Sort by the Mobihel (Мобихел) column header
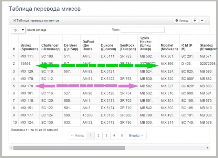Screen dimensions: 218x158 tap(169, 44)
